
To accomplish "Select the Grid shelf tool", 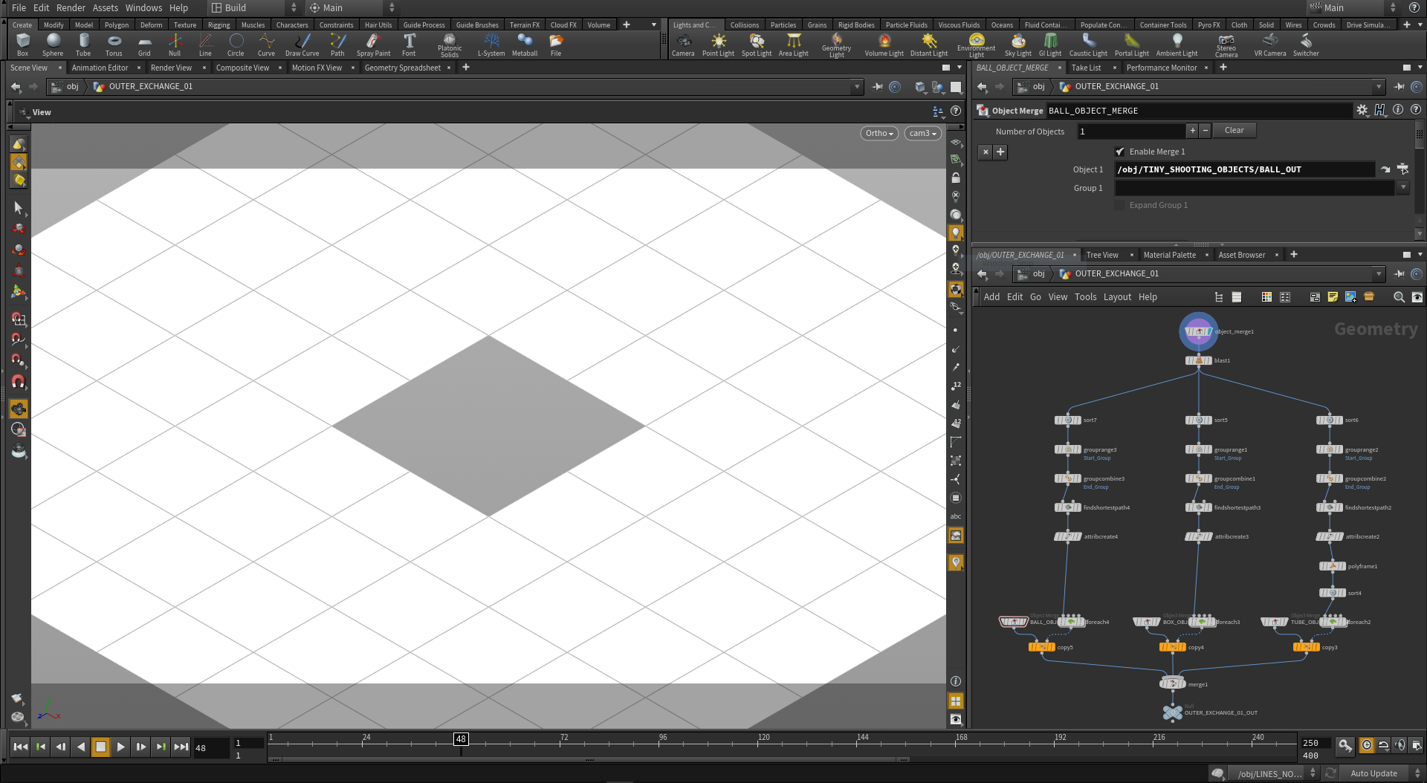I will (144, 45).
